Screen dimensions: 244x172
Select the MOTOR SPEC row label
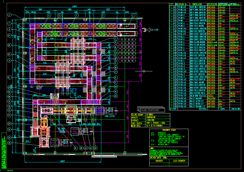[136, 126]
